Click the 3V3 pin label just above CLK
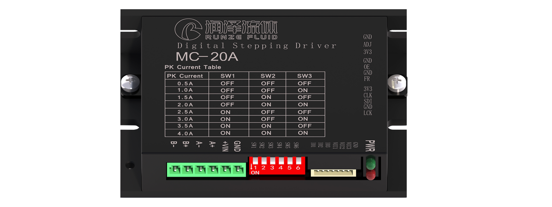The width and height of the screenshot is (552, 207). (368, 89)
